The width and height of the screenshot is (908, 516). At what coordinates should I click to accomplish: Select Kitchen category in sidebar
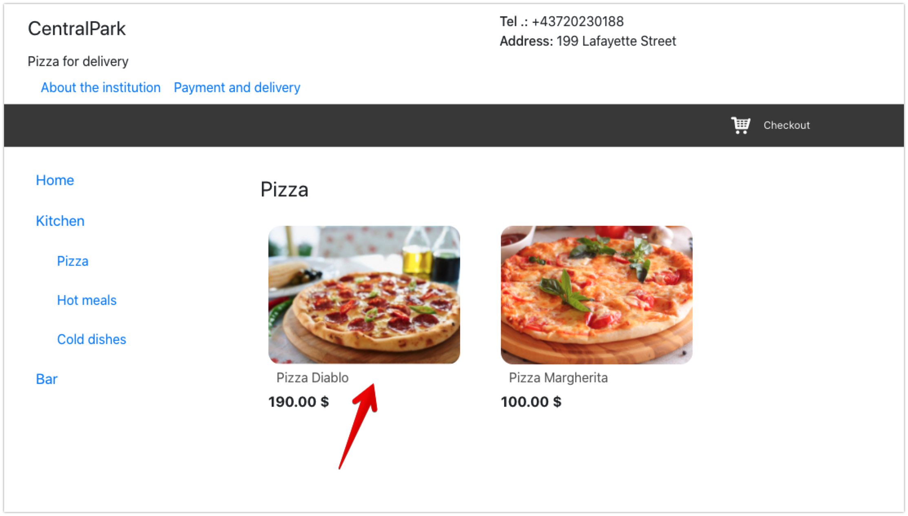coord(60,221)
